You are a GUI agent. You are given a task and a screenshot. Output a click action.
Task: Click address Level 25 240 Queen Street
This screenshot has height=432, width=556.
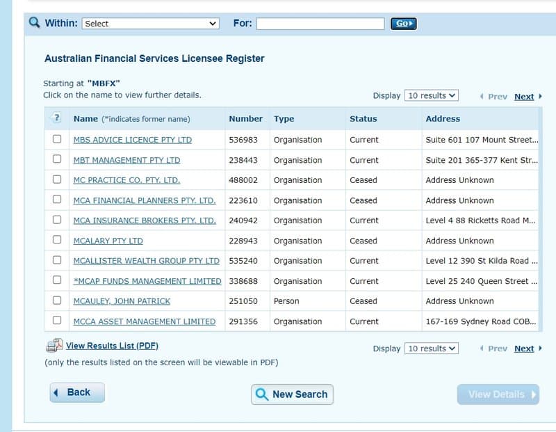click(481, 281)
